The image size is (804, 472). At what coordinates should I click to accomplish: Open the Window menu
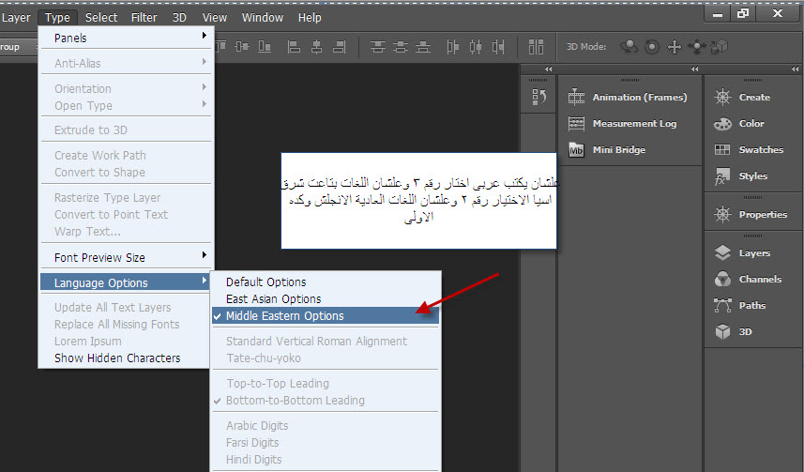click(x=262, y=17)
